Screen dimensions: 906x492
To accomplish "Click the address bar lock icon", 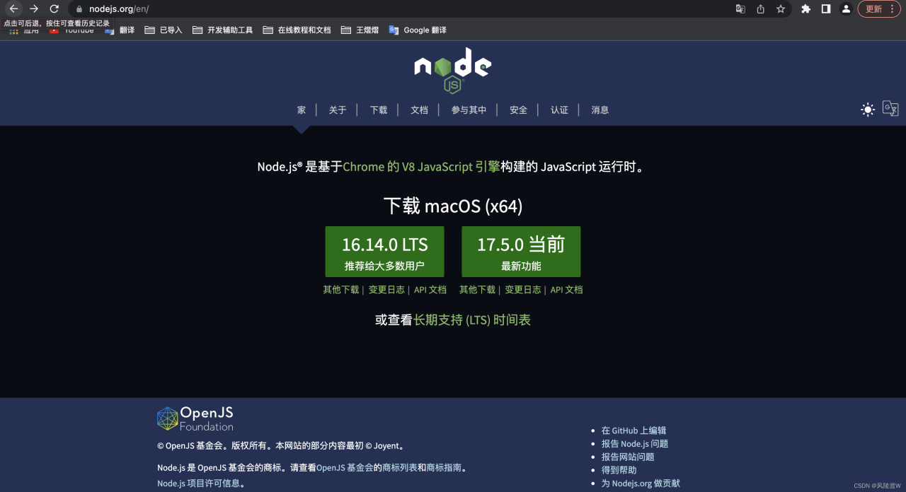I will [x=79, y=9].
